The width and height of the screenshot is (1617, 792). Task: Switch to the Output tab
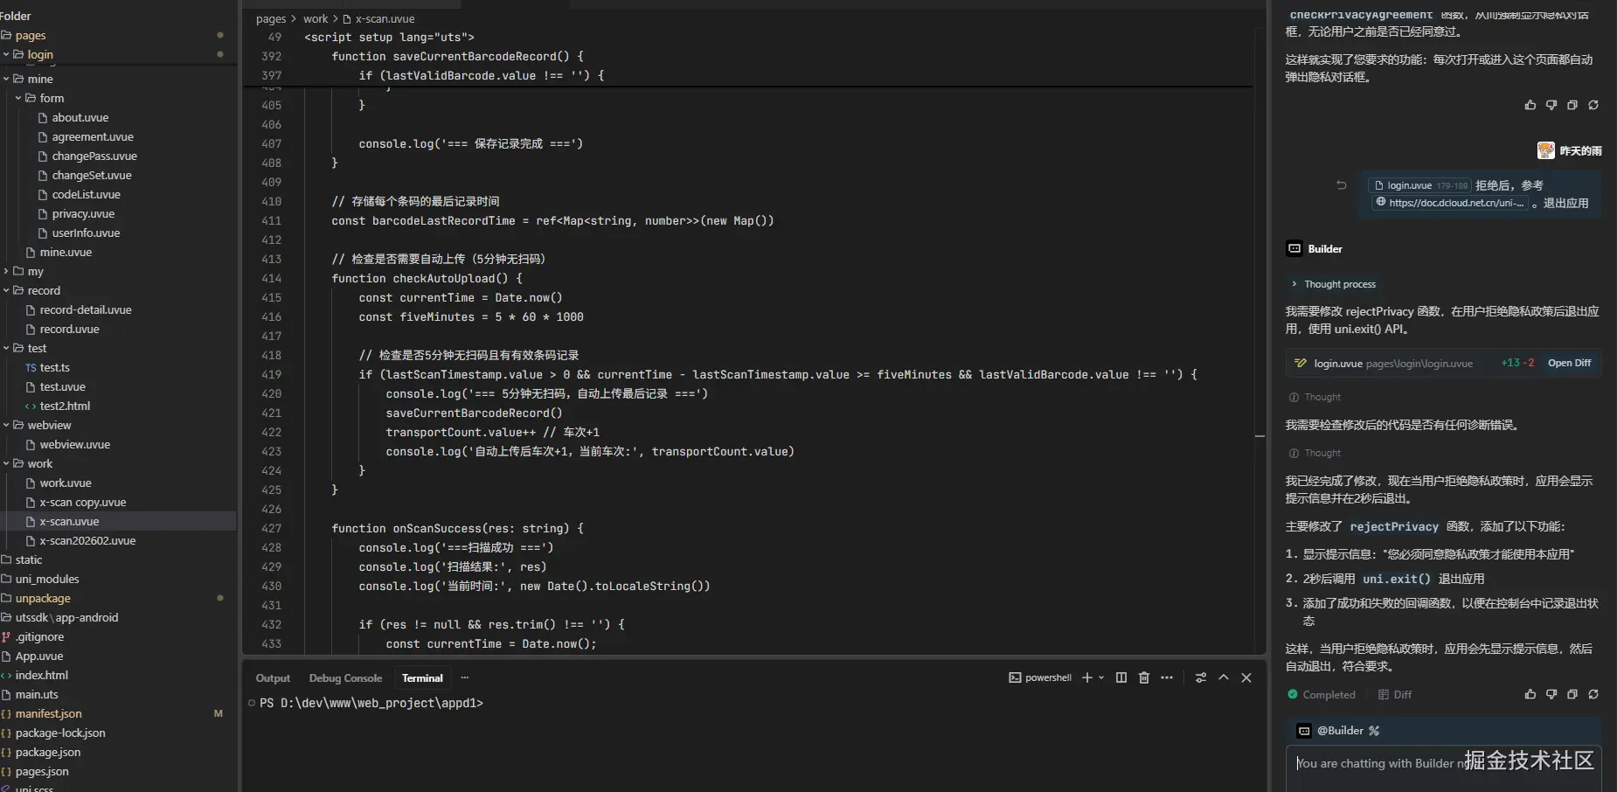[x=273, y=678]
